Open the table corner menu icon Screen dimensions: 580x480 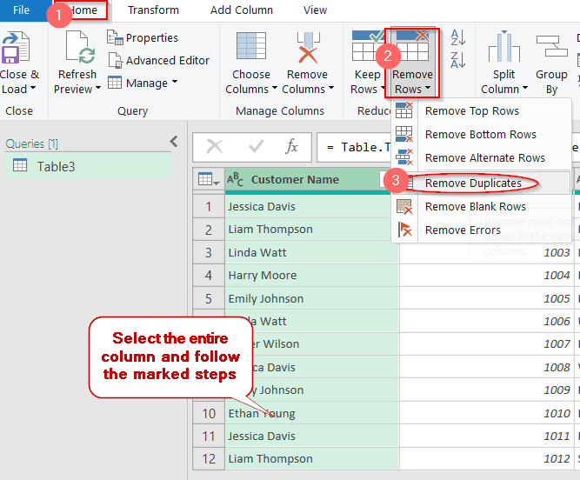point(209,180)
